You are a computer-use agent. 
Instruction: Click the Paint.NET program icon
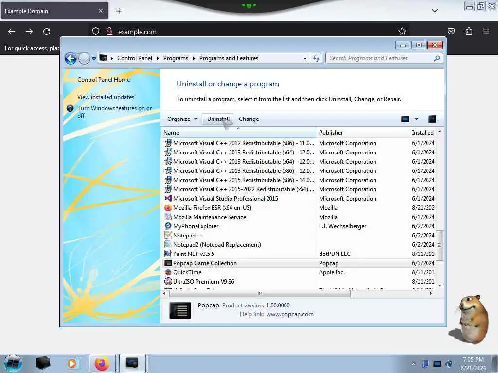click(x=168, y=254)
